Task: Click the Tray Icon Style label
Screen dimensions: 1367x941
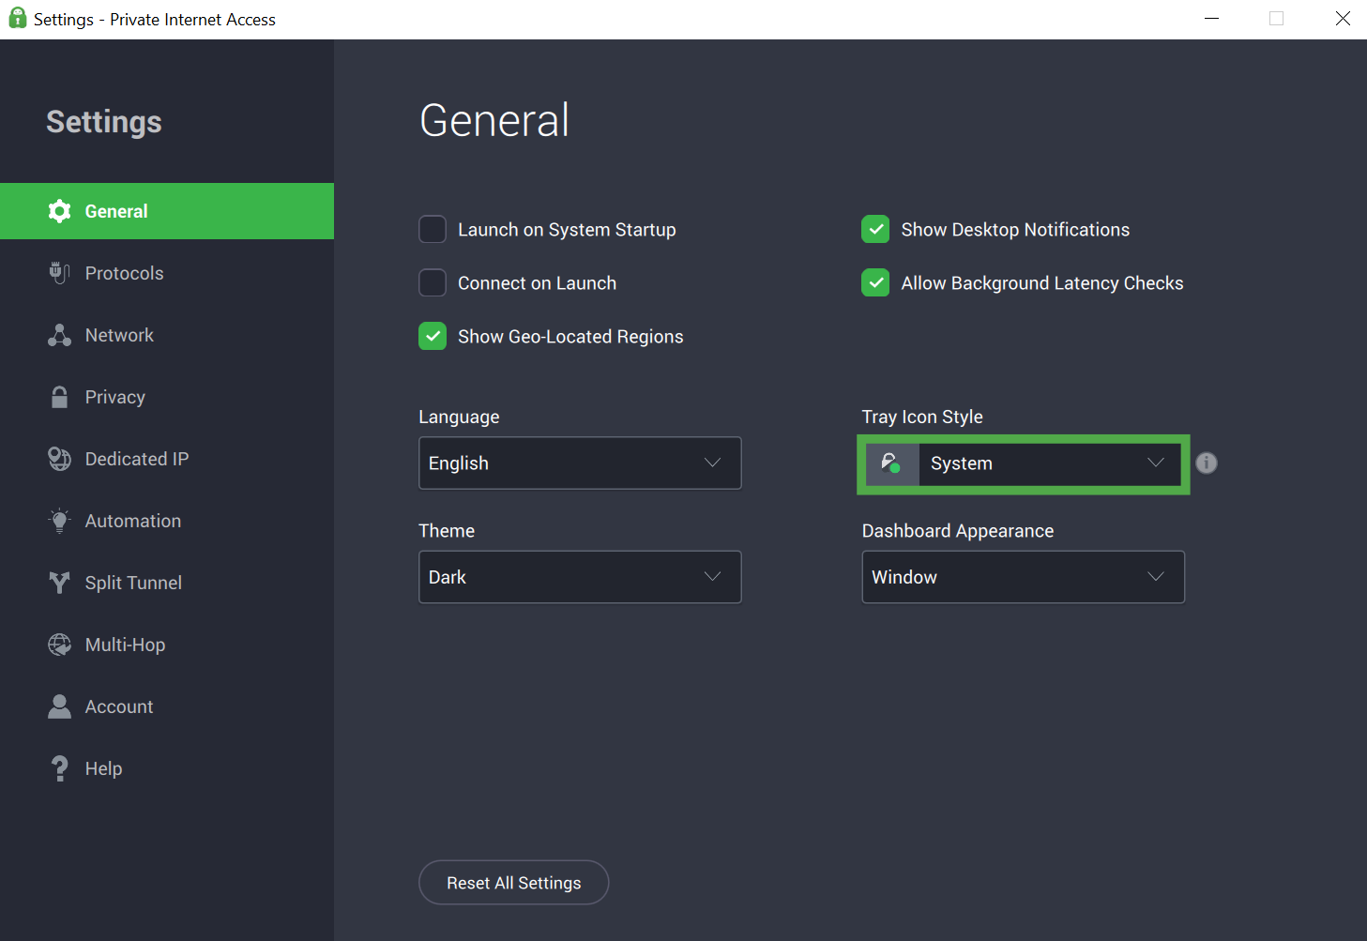Action: tap(922, 417)
